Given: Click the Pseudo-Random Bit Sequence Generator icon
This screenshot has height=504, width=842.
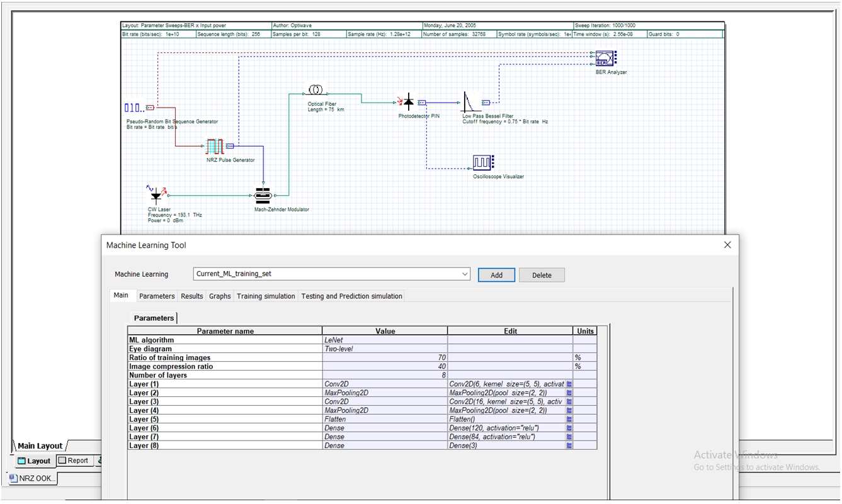Looking at the screenshot, I should pyautogui.click(x=135, y=108).
